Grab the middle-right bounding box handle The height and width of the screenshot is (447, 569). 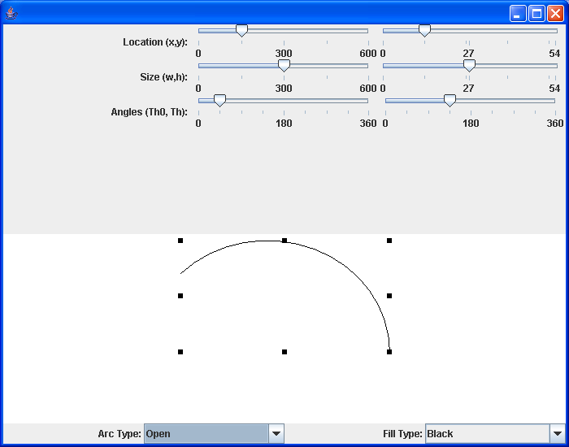click(x=389, y=296)
